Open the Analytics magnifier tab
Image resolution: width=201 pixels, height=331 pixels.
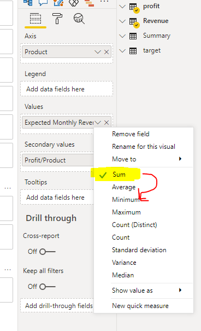(79, 19)
